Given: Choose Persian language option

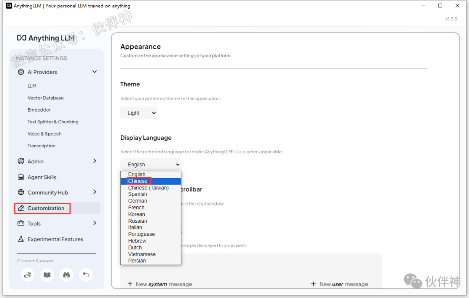Looking at the screenshot, I should (x=151, y=261).
